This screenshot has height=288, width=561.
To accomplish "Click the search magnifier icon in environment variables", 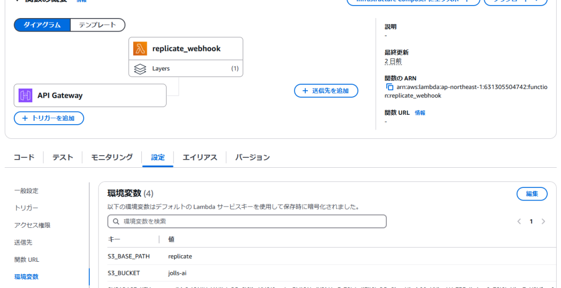I will click(116, 221).
